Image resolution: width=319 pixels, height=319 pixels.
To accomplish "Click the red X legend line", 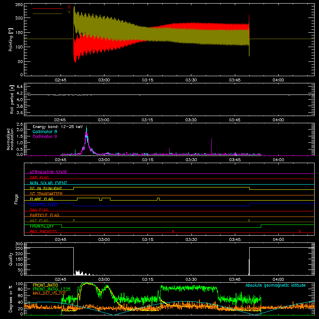I will click(47, 8).
